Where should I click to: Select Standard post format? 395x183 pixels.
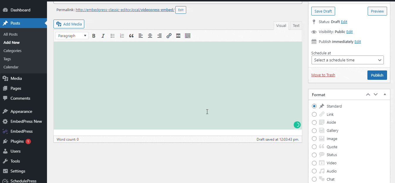click(x=314, y=106)
